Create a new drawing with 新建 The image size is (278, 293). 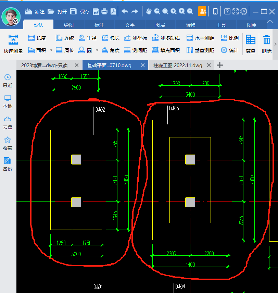click(x=35, y=12)
